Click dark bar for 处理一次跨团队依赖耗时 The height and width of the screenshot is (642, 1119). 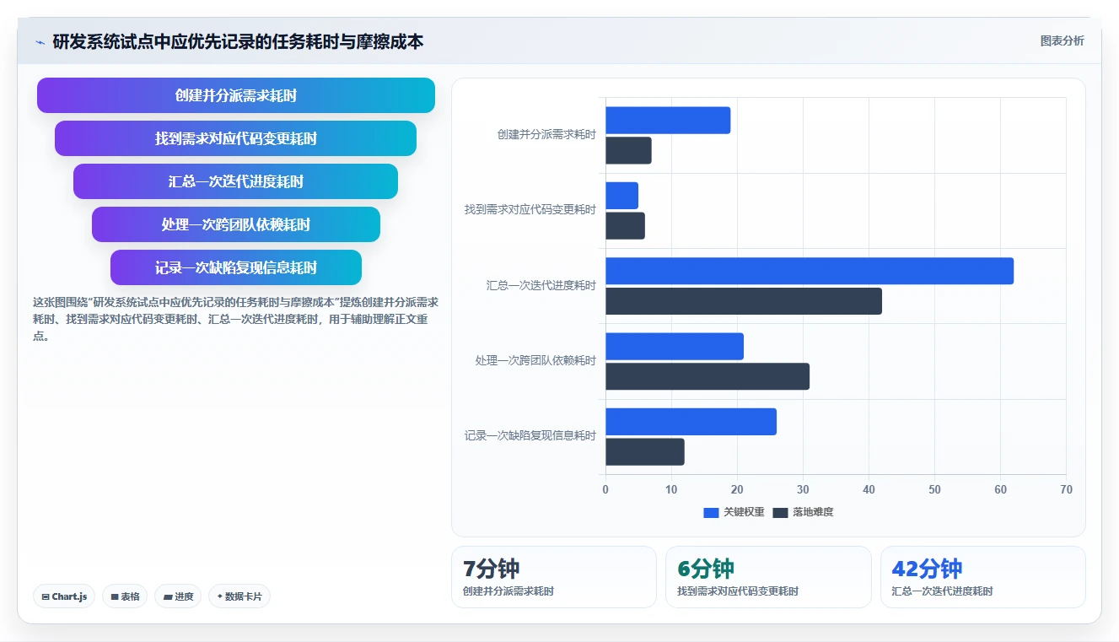click(x=707, y=376)
